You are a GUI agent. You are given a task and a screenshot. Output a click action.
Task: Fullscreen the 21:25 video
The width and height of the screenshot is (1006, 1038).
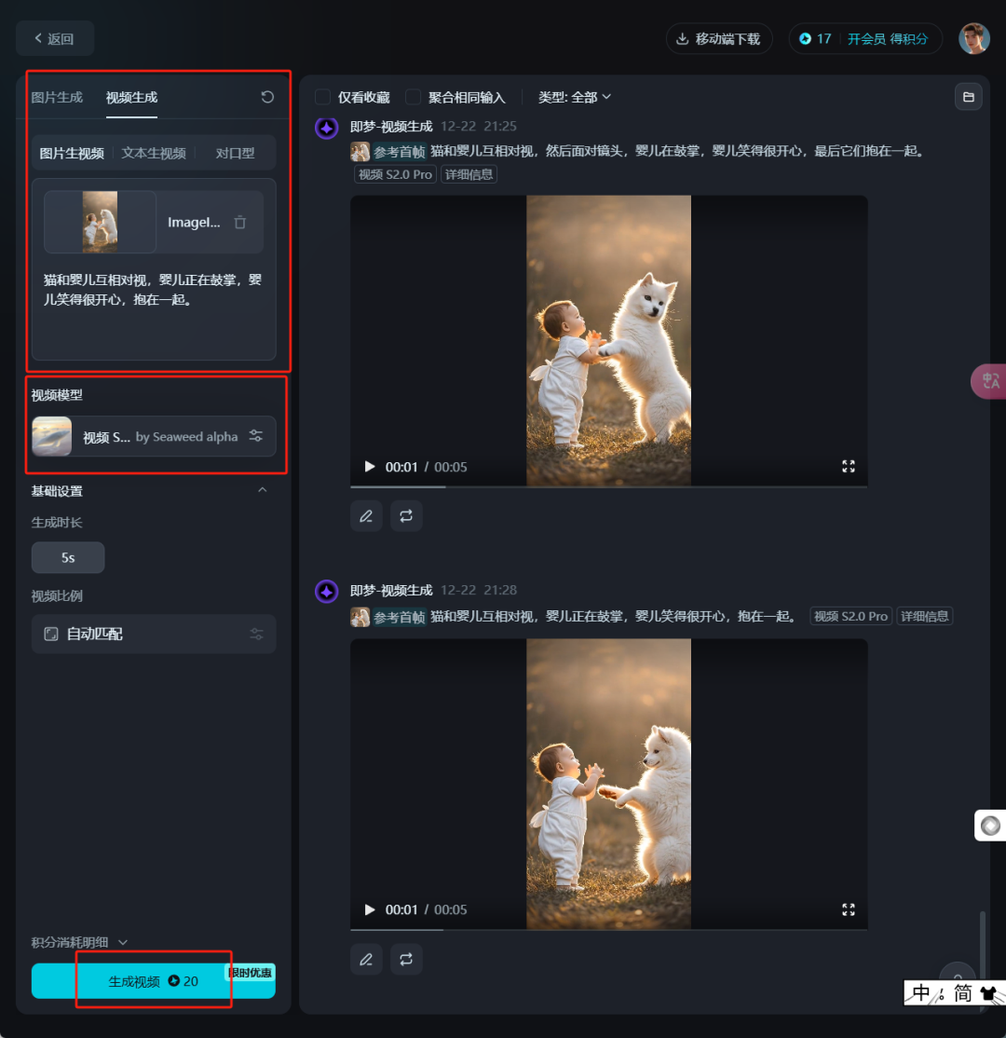[849, 467]
